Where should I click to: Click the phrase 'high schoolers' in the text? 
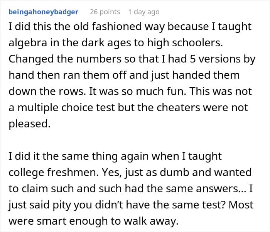pyautogui.click(x=185, y=43)
